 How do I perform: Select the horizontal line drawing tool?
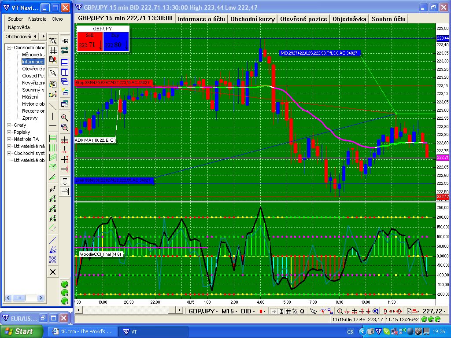(x=53, y=126)
